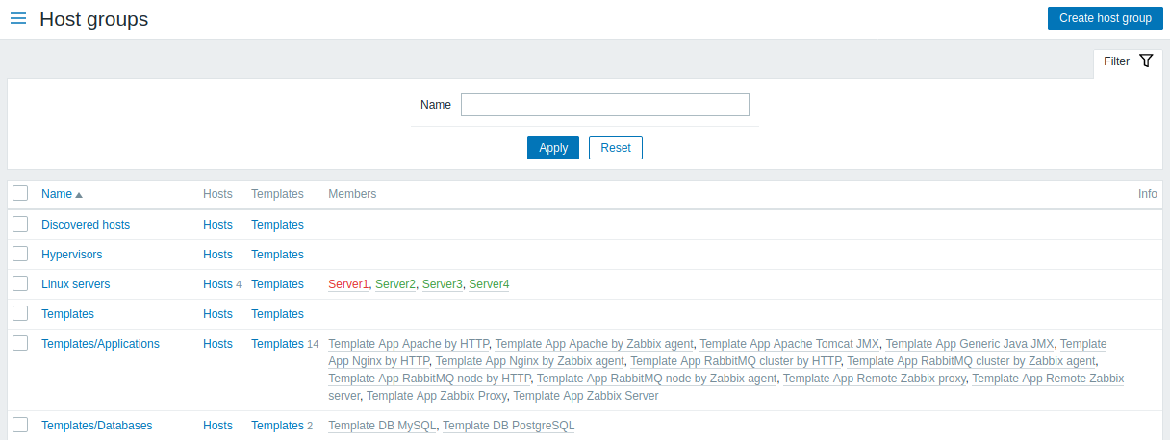1170x440 pixels.
Task: Click the Filter funnel icon
Action: click(1145, 61)
